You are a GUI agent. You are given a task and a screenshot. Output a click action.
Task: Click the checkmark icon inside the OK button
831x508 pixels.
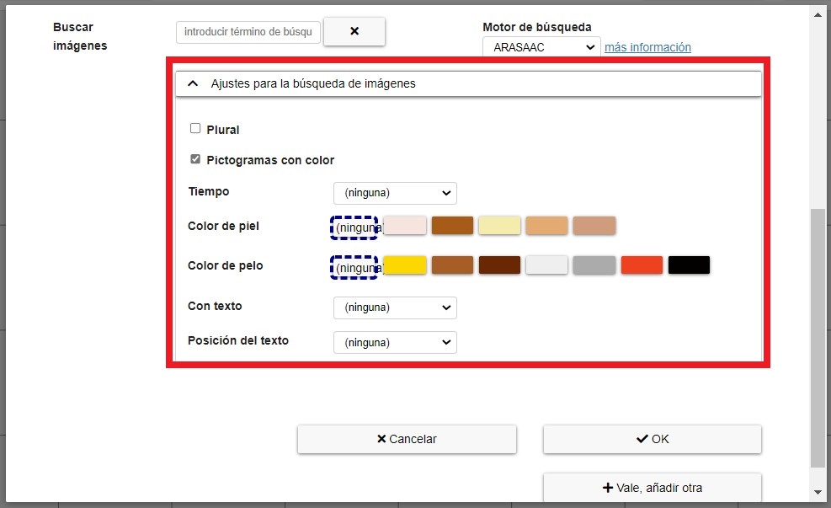641,439
